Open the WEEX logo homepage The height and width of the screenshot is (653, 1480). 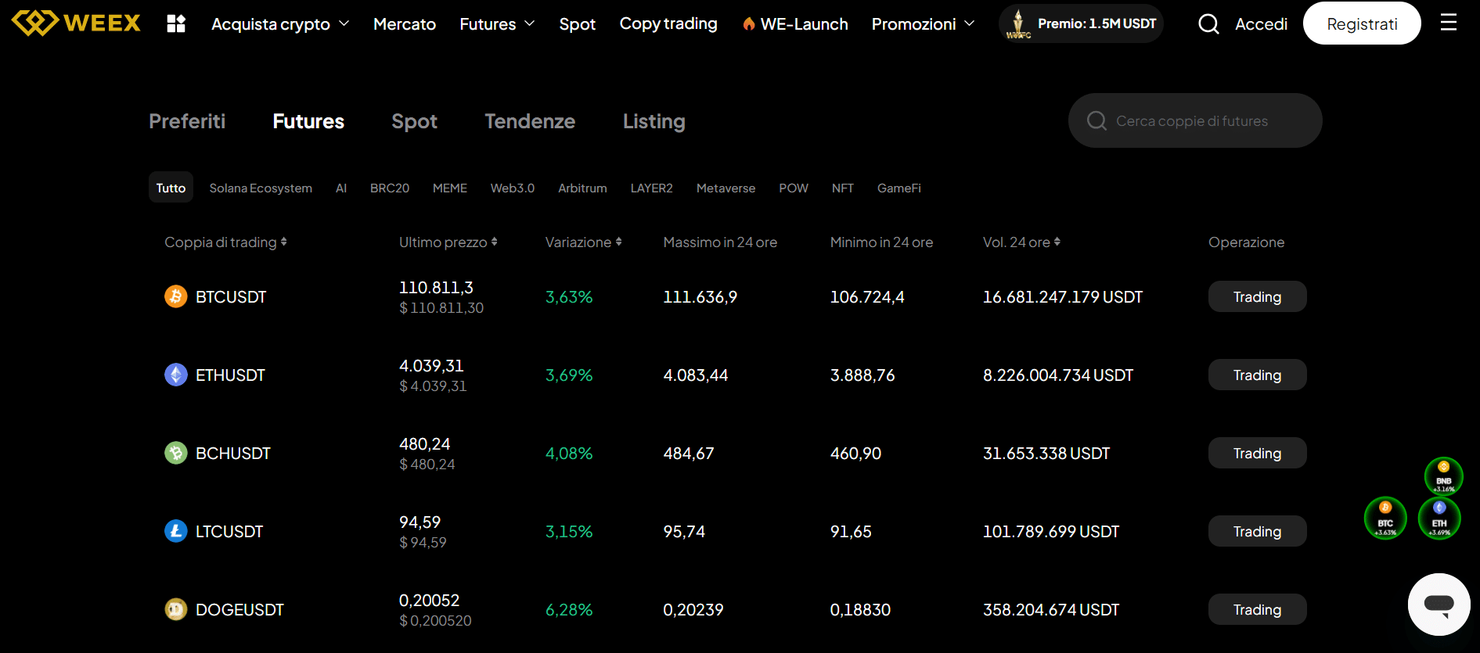(76, 23)
